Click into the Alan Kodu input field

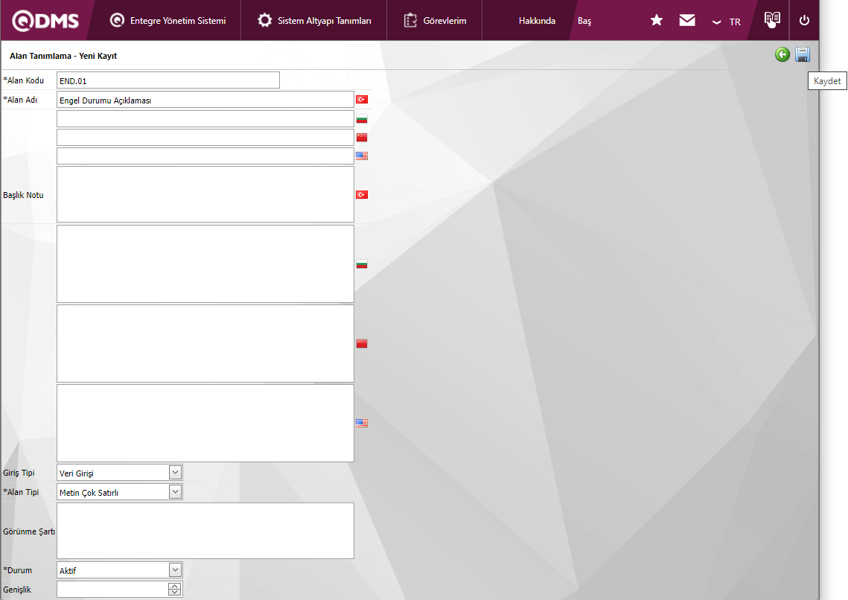[168, 80]
